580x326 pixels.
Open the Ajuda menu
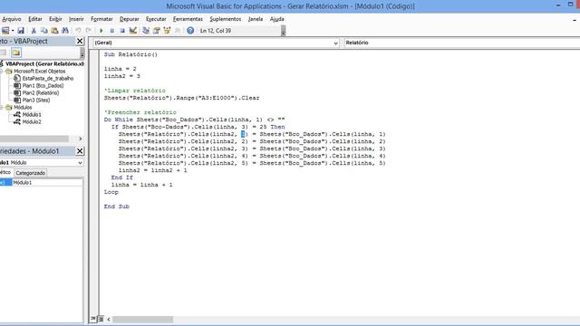(277, 19)
